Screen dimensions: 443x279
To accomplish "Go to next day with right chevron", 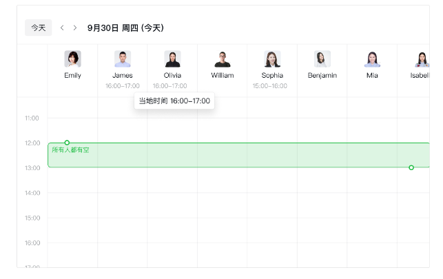I will pyautogui.click(x=75, y=28).
